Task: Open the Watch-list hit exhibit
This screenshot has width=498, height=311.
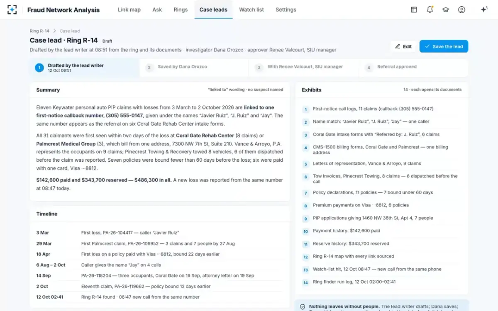Action: (382, 270)
